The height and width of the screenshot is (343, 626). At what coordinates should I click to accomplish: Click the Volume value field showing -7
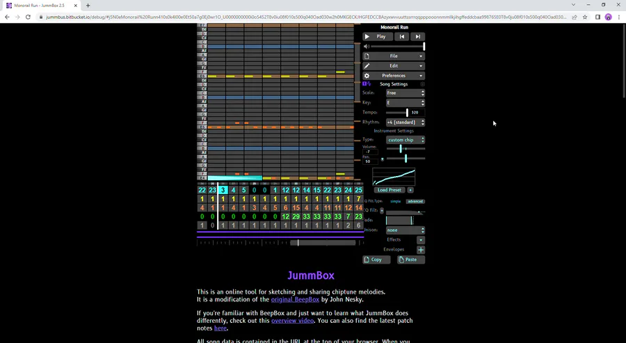click(370, 152)
